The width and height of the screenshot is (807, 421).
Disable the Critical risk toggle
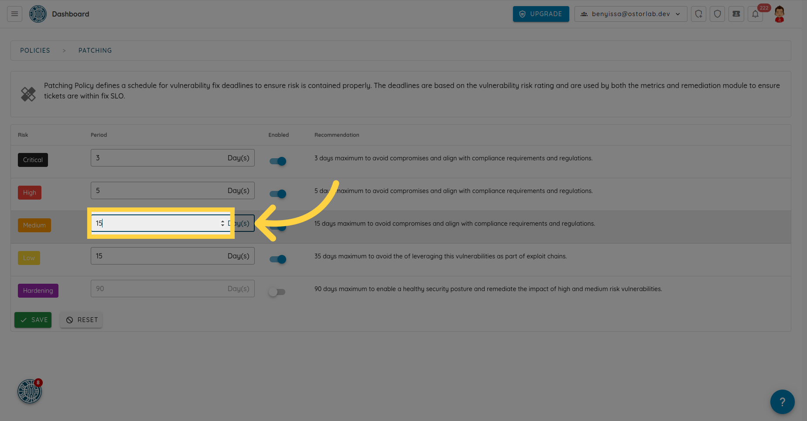coord(278,161)
